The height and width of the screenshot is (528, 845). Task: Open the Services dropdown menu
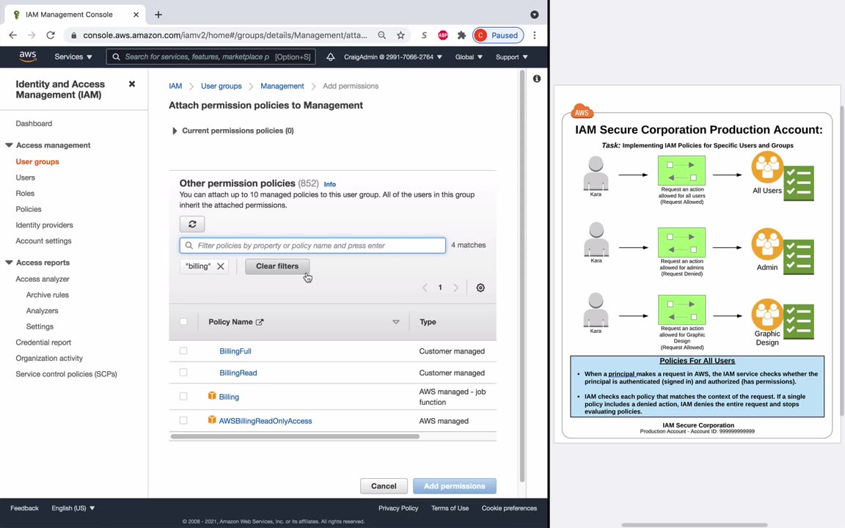tap(73, 56)
